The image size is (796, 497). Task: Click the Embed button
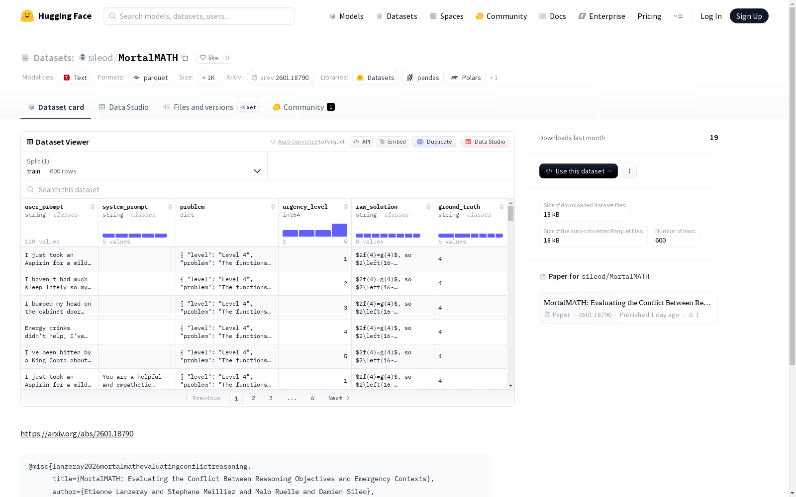393,142
